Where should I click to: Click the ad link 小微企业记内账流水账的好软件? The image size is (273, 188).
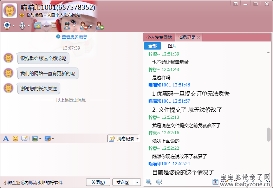click(33, 183)
